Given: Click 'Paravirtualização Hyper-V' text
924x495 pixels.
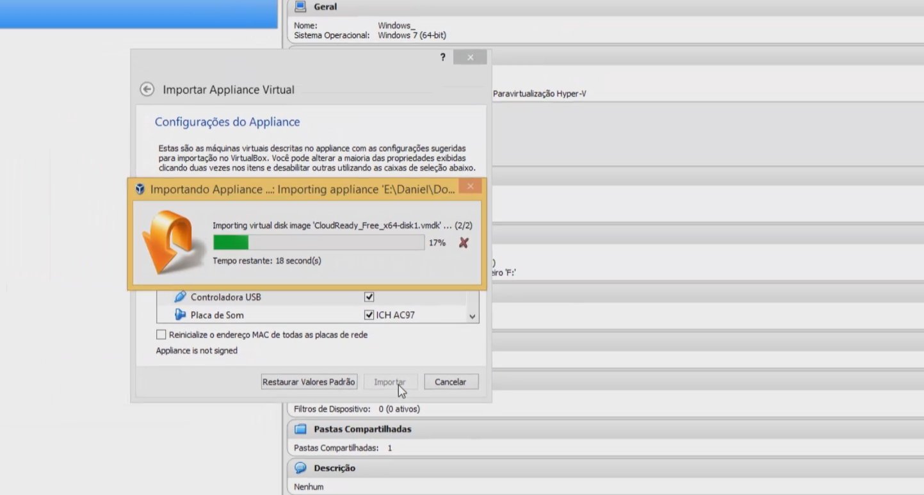Looking at the screenshot, I should (540, 93).
